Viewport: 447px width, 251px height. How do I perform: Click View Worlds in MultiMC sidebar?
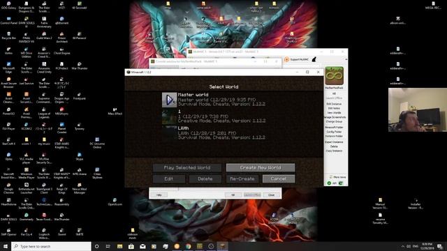[334, 113]
